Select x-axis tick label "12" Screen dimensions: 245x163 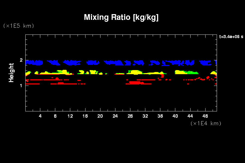70,116
